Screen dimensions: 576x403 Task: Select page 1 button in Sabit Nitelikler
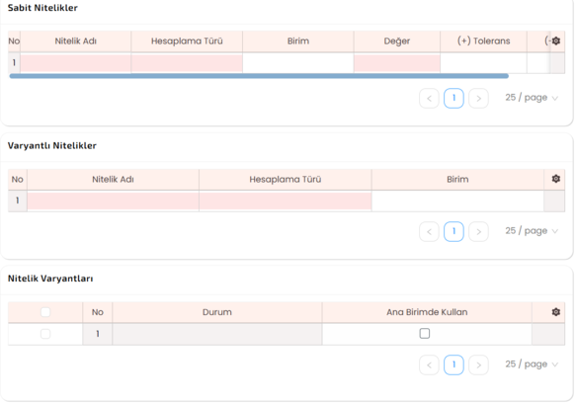click(453, 98)
